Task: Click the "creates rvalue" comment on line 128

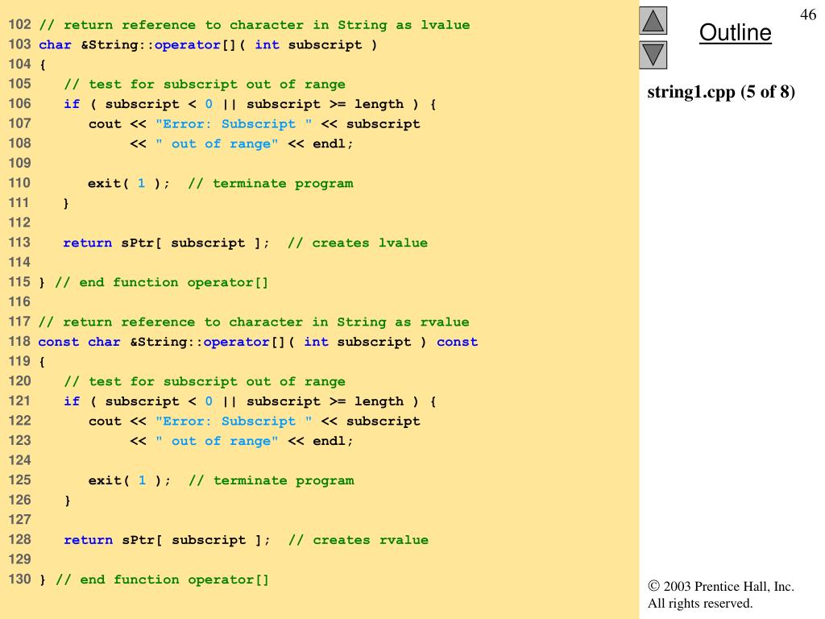Action: (359, 540)
